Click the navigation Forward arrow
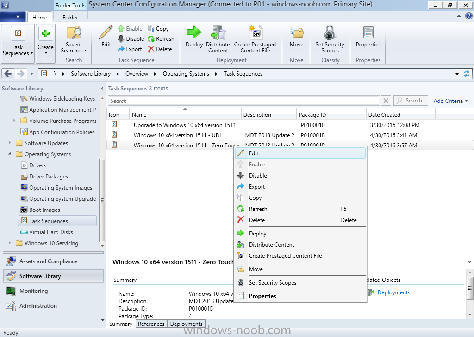The width and height of the screenshot is (474, 337). coord(20,74)
